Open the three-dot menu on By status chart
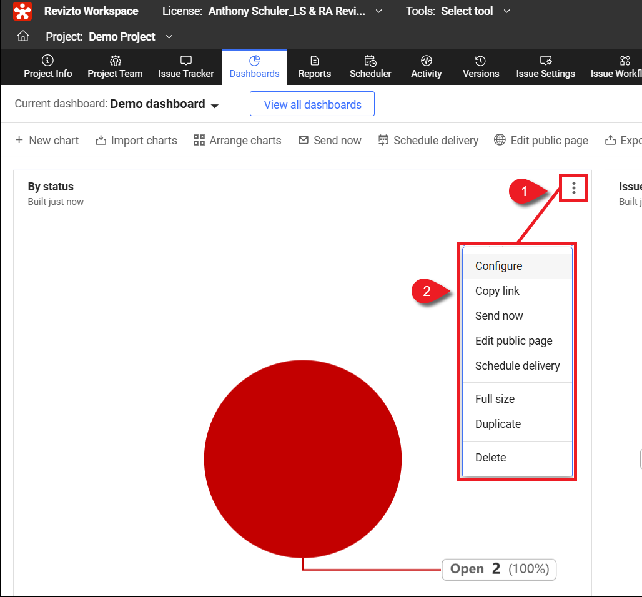 [x=573, y=188]
